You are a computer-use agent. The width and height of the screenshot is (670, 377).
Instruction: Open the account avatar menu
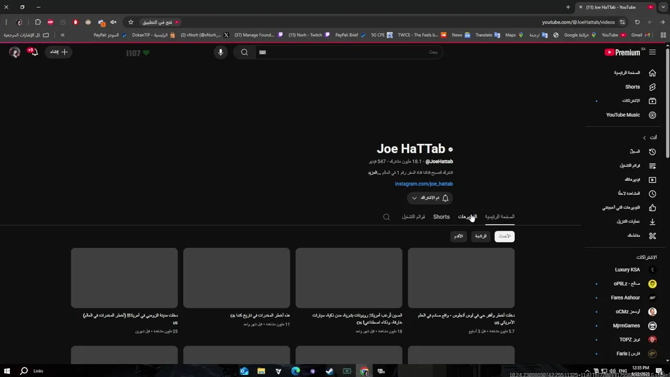(x=15, y=52)
